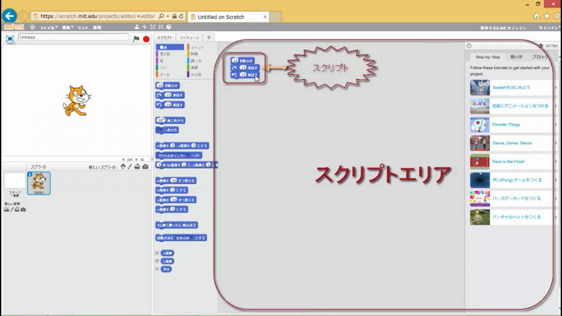Screen dimensions: 562x316
Task: Switch to the コスチューム tab
Action: point(189,38)
